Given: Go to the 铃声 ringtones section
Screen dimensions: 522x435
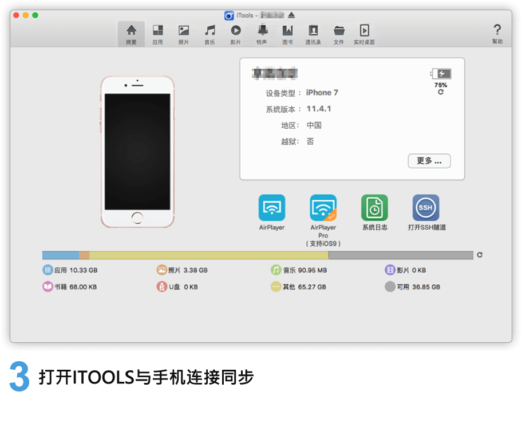Looking at the screenshot, I should click(x=262, y=34).
